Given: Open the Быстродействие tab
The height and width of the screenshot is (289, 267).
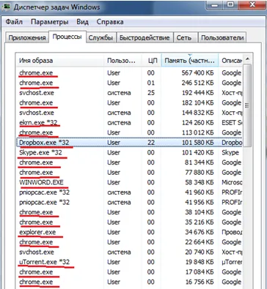Looking at the screenshot, I should click(x=145, y=38).
